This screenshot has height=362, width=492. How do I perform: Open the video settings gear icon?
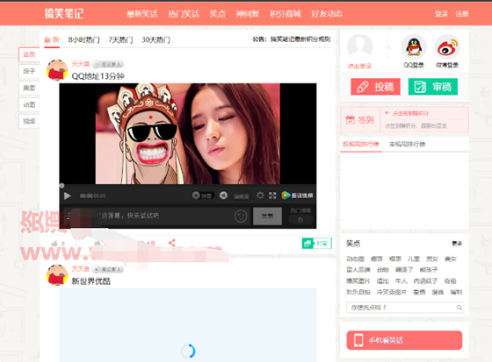[x=260, y=195]
